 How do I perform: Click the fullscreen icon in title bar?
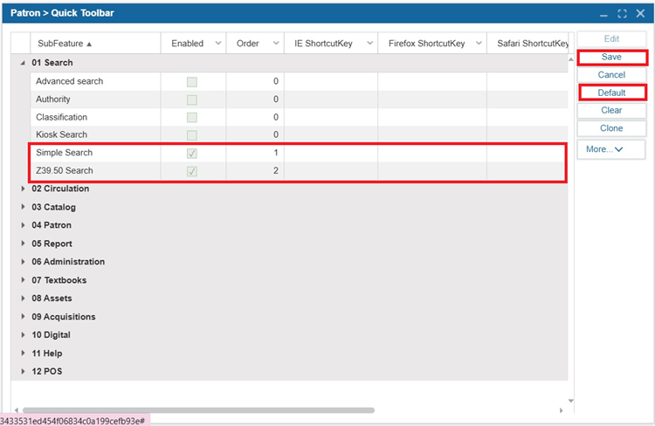tap(622, 14)
